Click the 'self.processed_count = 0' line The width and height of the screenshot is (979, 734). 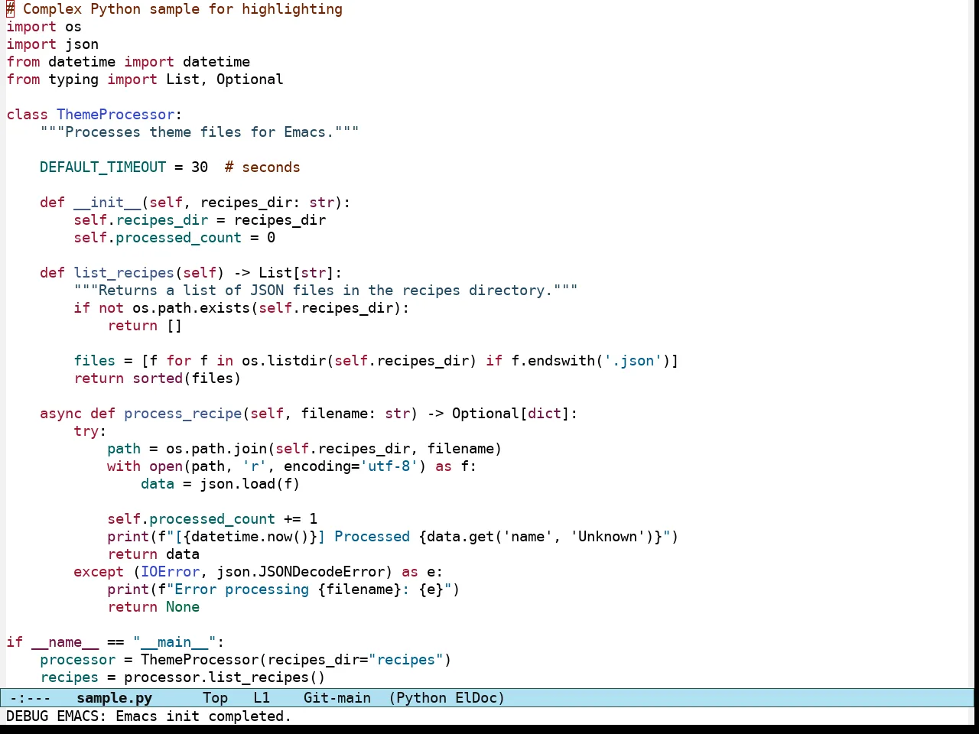174,238
